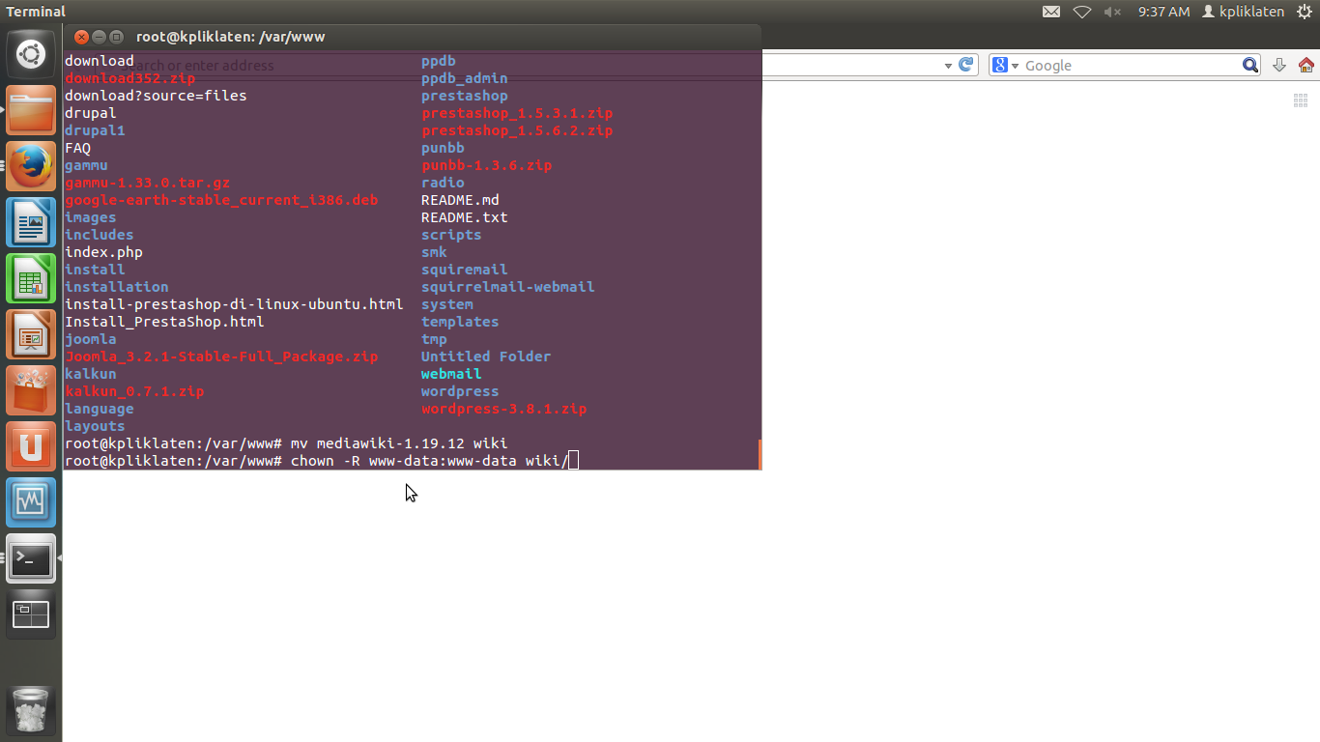Click 'prestashop_1.5.3.1.zip' in listing
1320x742 pixels.
pos(517,113)
